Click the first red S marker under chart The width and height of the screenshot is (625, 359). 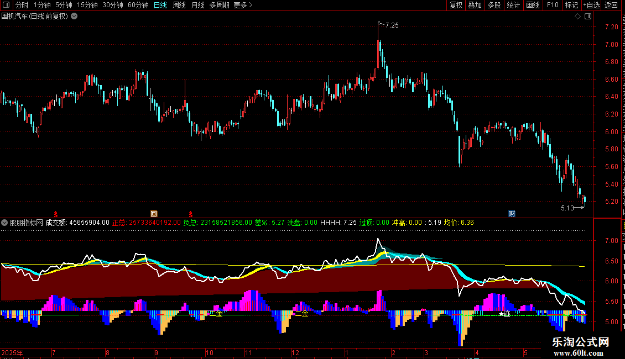(x=56, y=214)
